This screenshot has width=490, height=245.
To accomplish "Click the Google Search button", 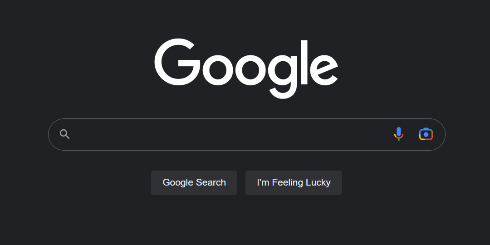I will pyautogui.click(x=194, y=183).
